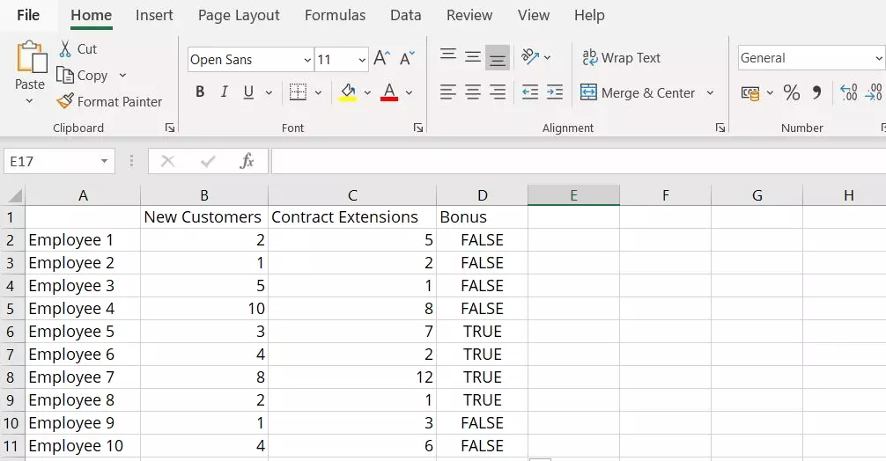Switch to the View tab
Image resolution: width=886 pixels, height=461 pixels.
pos(534,15)
